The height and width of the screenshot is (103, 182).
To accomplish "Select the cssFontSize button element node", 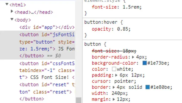I will [47, 70].
